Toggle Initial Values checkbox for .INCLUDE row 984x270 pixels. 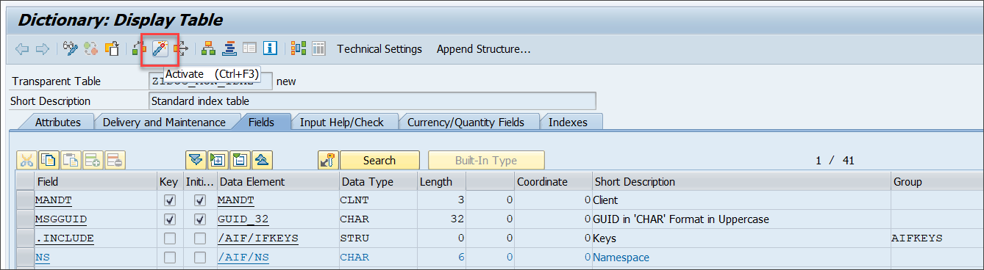coord(199,238)
